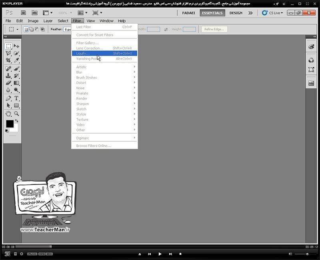320x260 pixels.
Task: Click the Refine Edge button
Action: pos(214,29)
